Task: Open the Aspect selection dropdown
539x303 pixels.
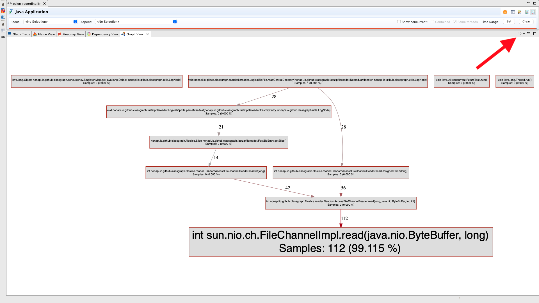Action: (136, 22)
